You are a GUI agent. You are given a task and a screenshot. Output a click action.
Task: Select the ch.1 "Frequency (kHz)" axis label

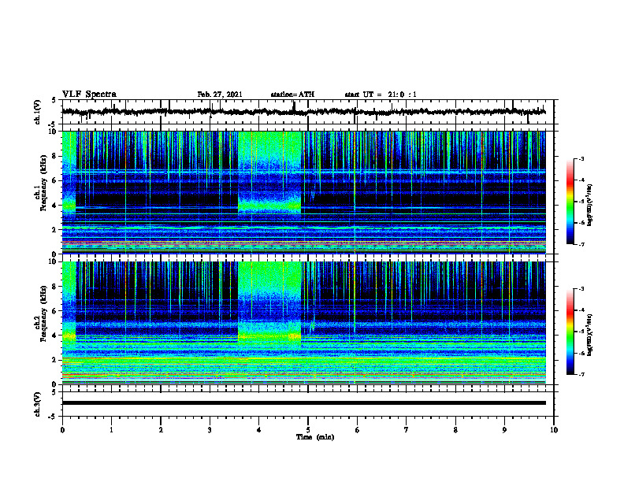43,184
